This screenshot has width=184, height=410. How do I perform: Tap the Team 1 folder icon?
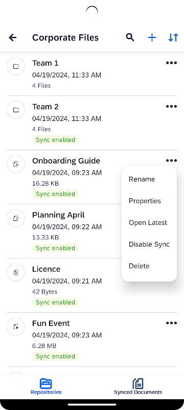pos(16,67)
